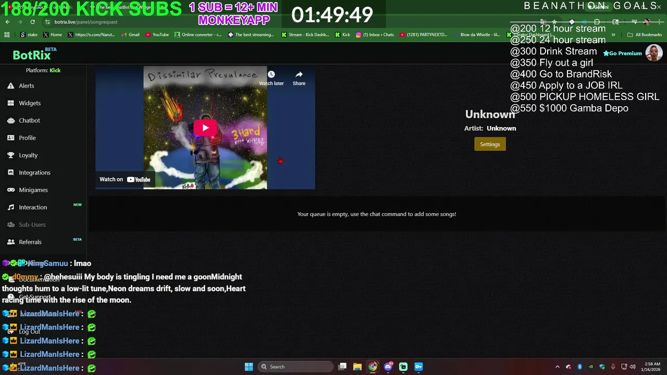Open the Inbox Chats Instagram bookmark
This screenshot has width=667, height=375.
click(375, 35)
